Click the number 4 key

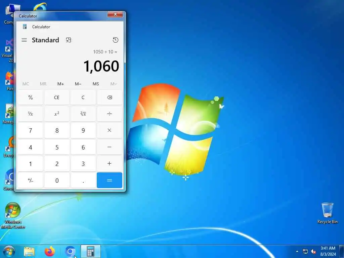(31, 147)
